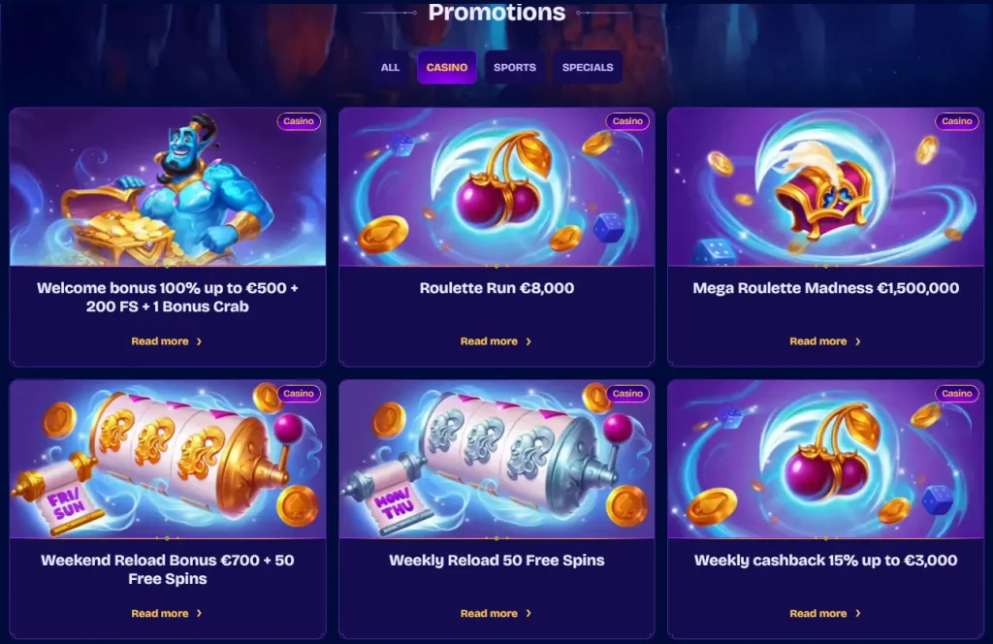Click the Casino badge on the Weekly cashback card

(956, 393)
